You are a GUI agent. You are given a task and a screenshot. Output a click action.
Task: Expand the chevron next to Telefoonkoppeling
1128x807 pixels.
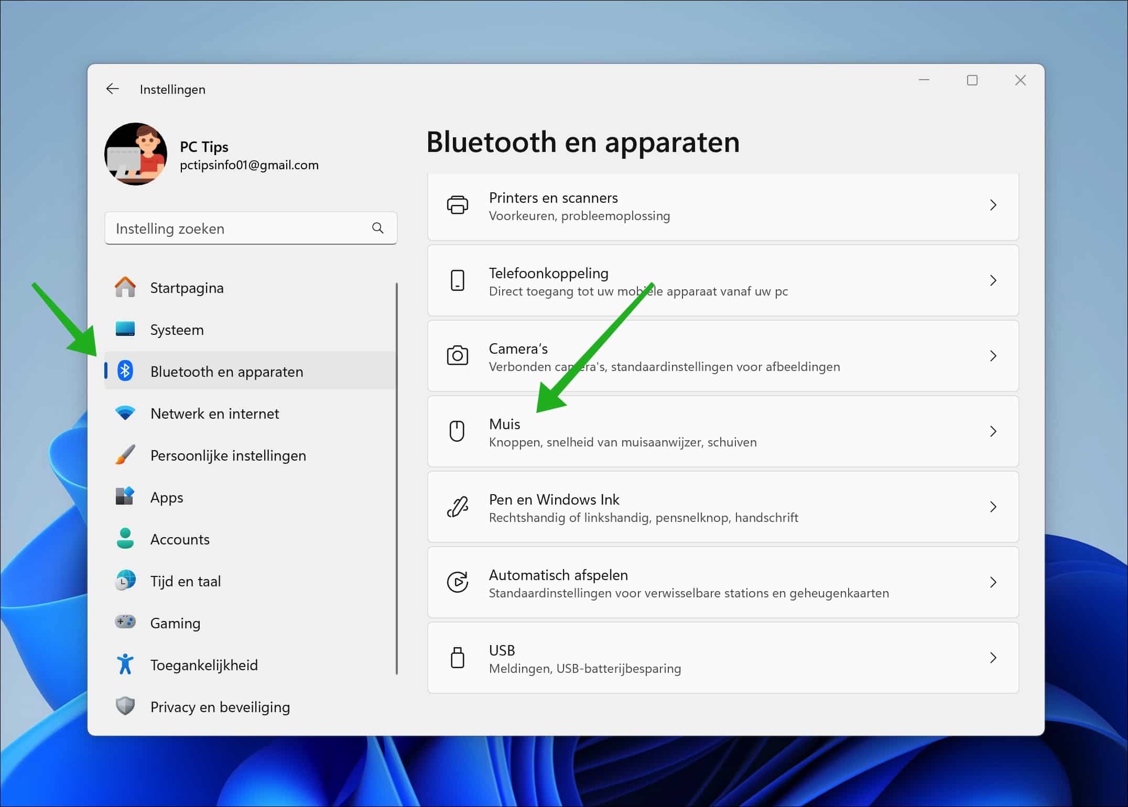click(x=993, y=280)
